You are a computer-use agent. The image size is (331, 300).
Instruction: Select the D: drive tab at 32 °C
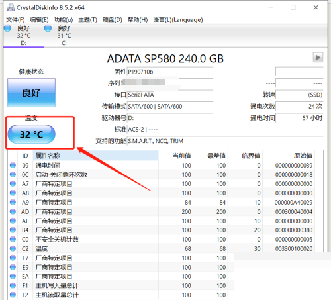pyautogui.click(x=24, y=36)
